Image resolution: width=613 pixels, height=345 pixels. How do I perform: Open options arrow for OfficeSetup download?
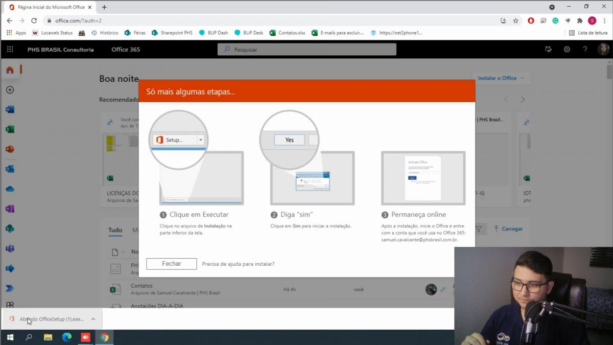click(x=93, y=319)
